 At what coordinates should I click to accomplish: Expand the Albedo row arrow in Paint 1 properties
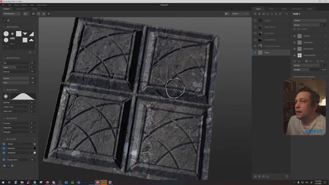325,36
